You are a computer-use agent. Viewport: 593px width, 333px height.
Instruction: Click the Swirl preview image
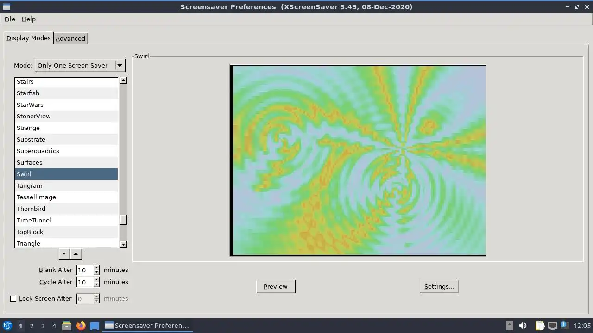click(x=359, y=160)
